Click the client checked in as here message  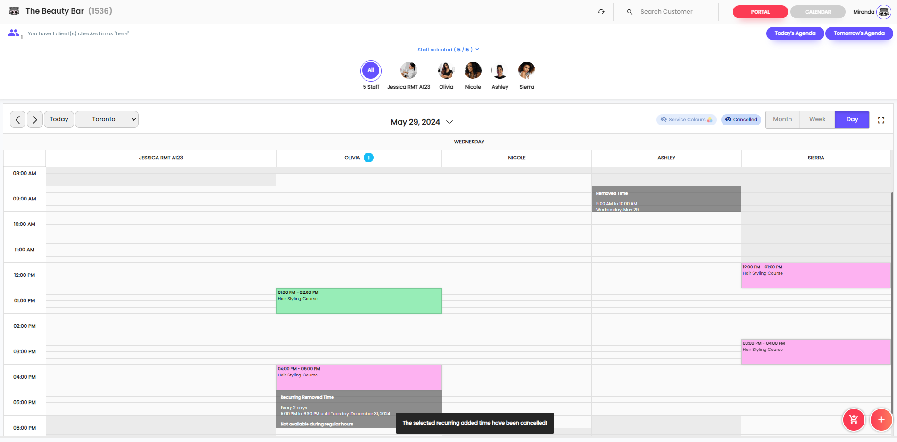click(x=78, y=33)
